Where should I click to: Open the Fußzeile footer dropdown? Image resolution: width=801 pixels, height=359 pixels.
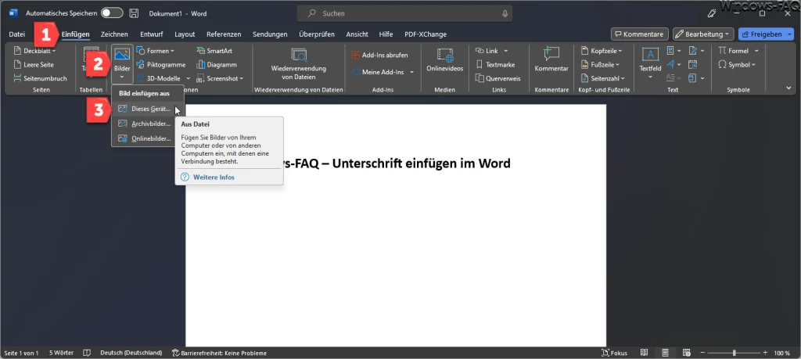601,65
